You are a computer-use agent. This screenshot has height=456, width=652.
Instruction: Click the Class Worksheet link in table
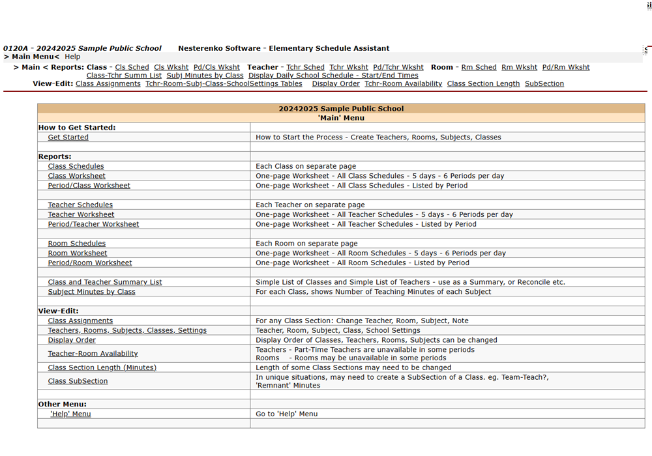[x=76, y=176]
